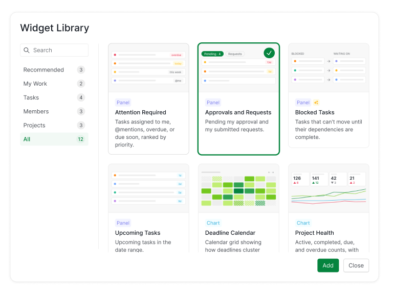The height and width of the screenshot is (294, 393).
Task: Click the count badge 12 beside All
Action: [80, 139]
